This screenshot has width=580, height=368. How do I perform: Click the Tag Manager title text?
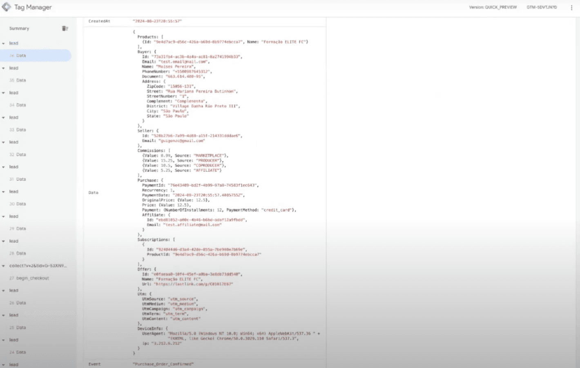coord(33,7)
